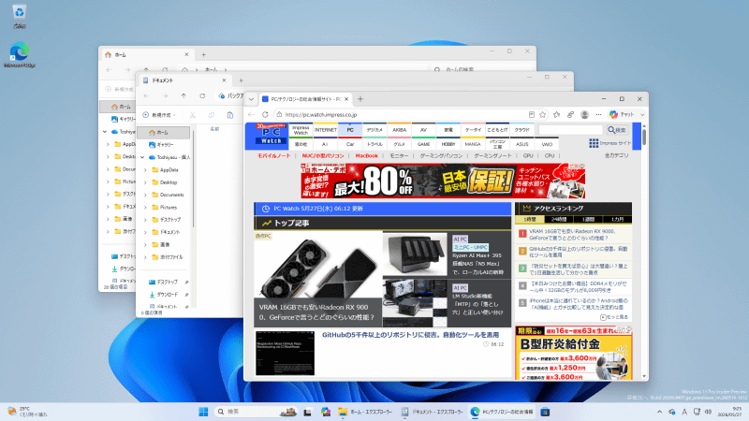This screenshot has height=421, width=749.
Task: Open 全カテゴリ link
Action: pos(616,155)
